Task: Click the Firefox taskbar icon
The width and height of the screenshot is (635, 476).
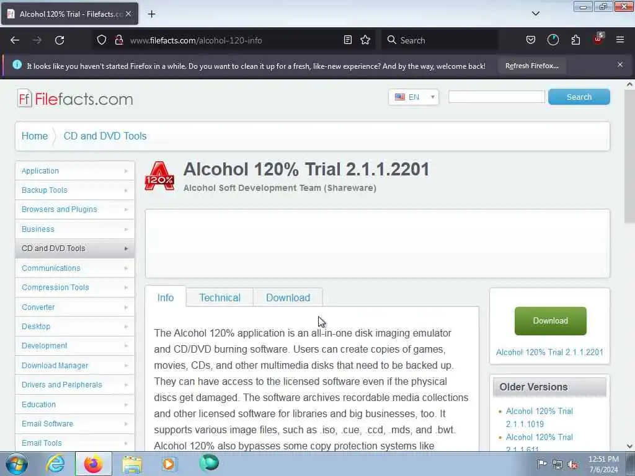Action: pos(94,464)
